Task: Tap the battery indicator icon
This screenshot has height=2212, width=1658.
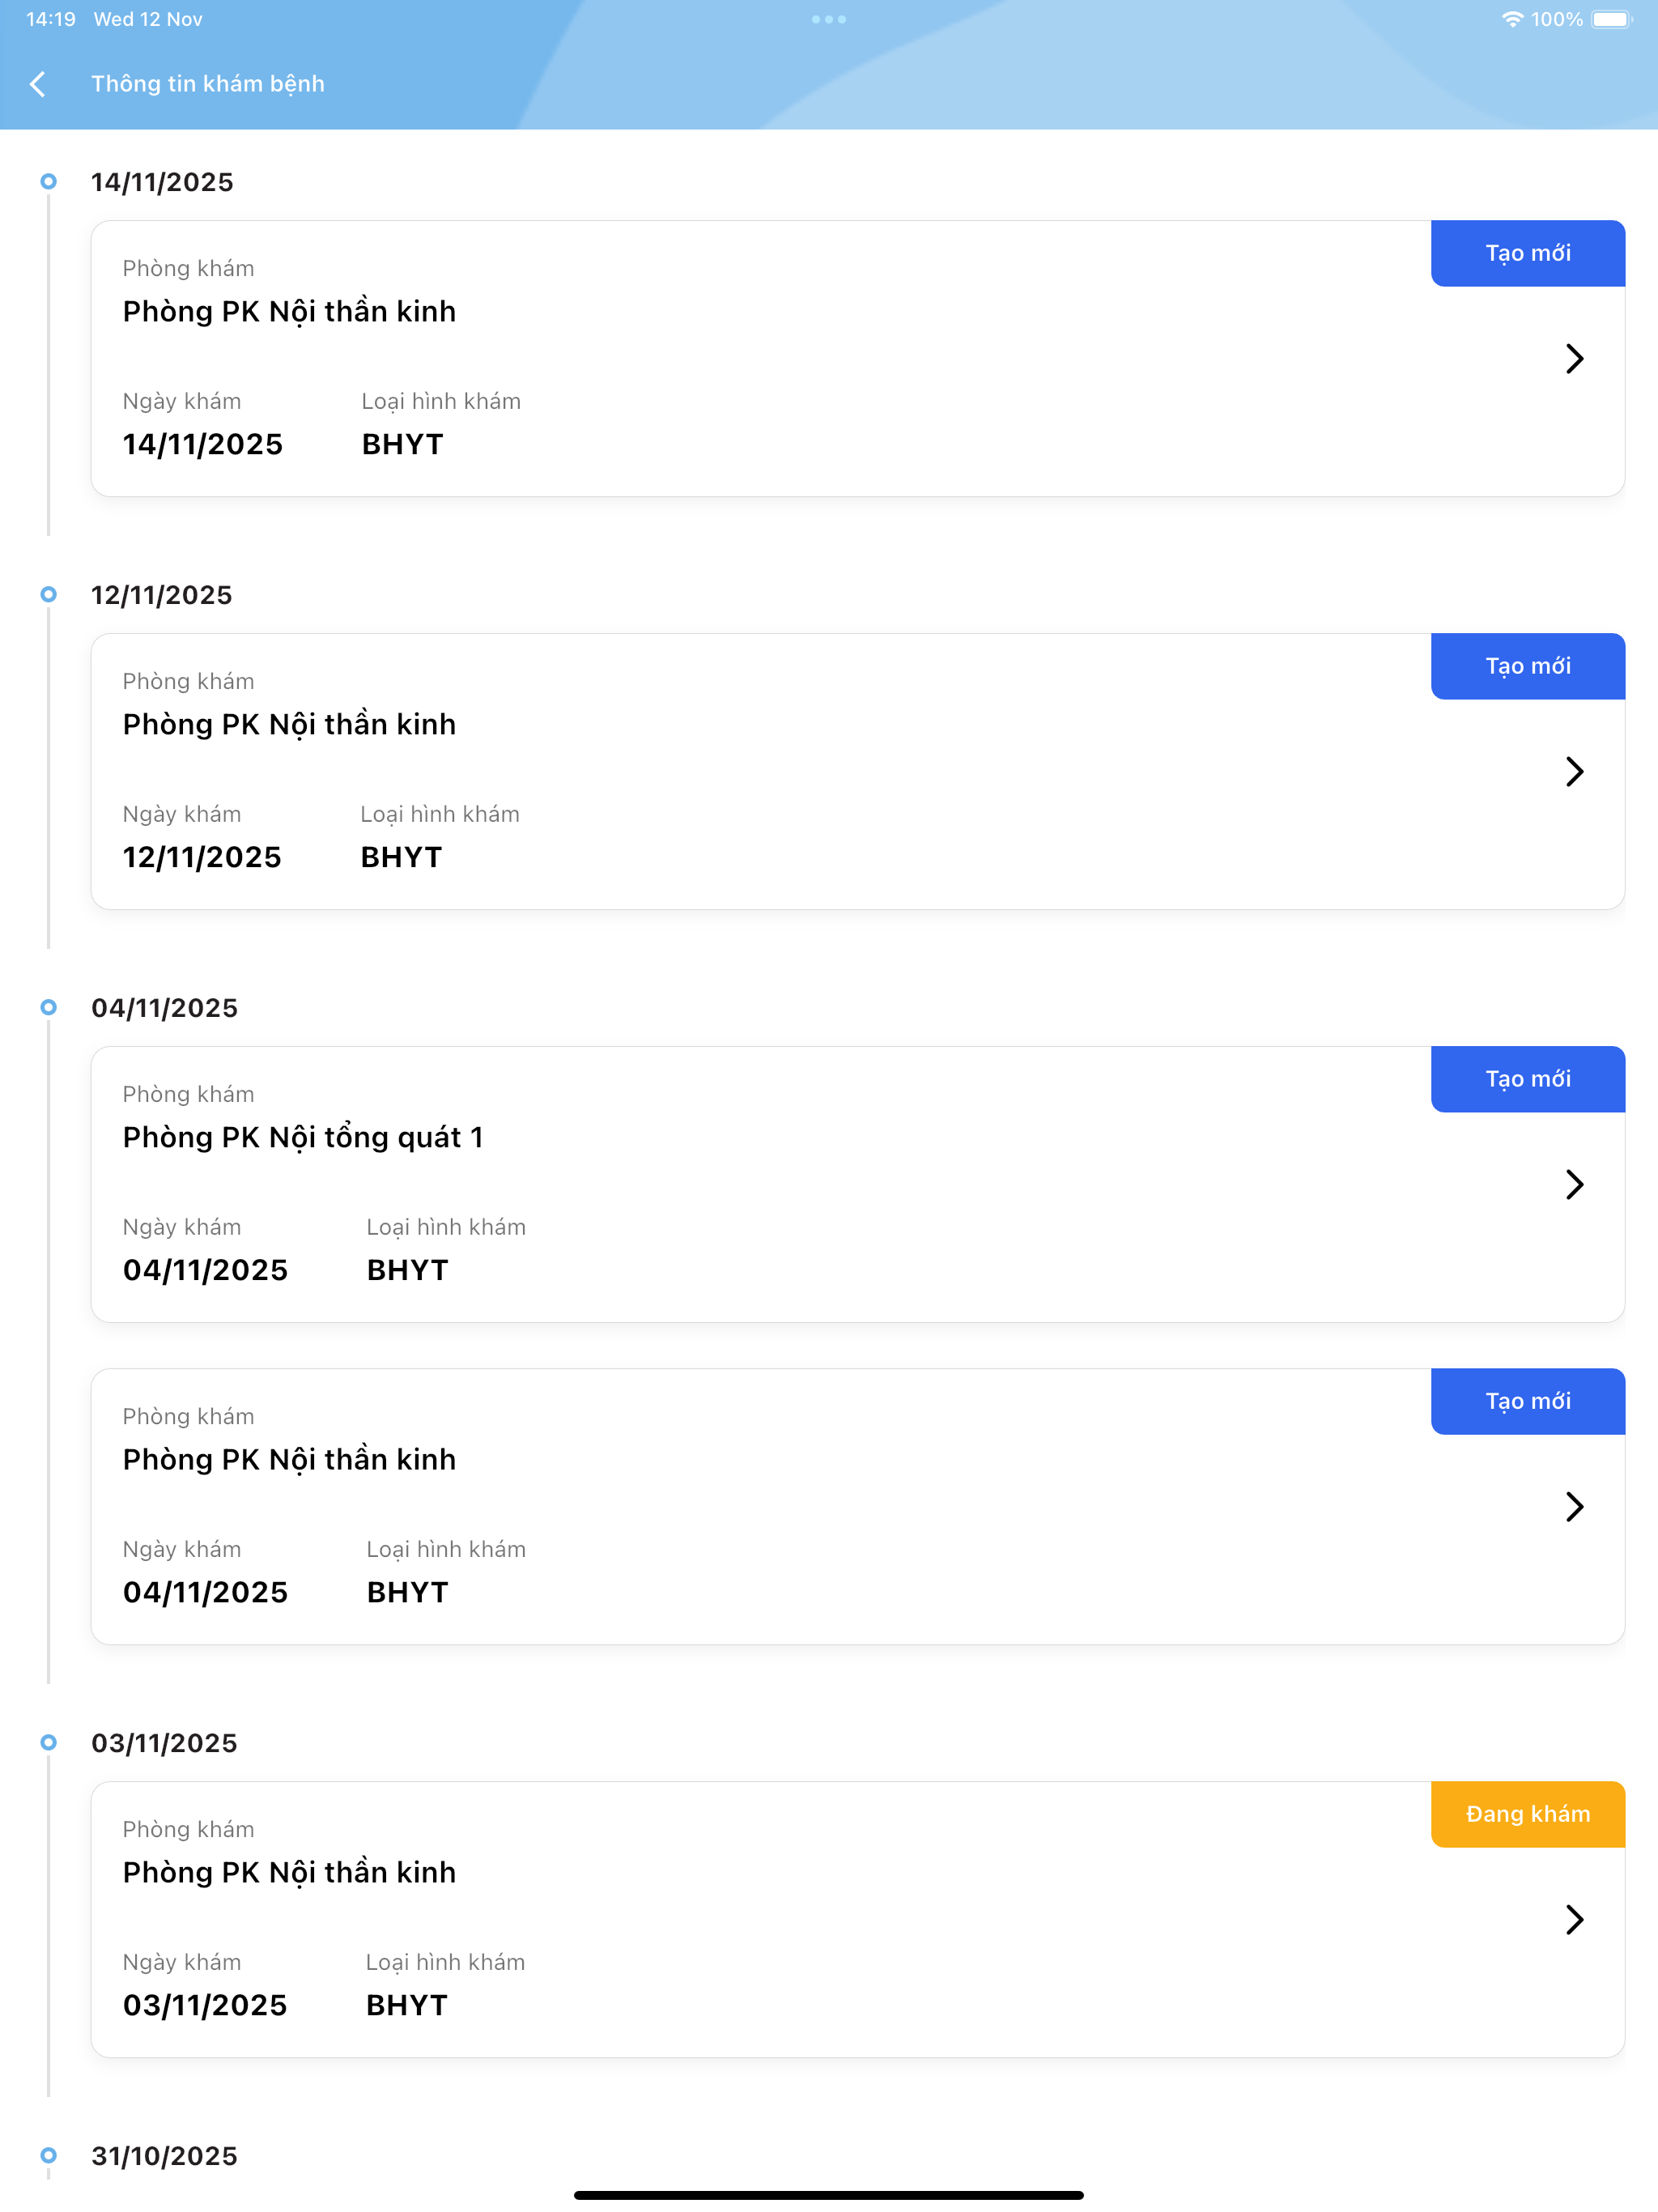Action: pyautogui.click(x=1612, y=19)
